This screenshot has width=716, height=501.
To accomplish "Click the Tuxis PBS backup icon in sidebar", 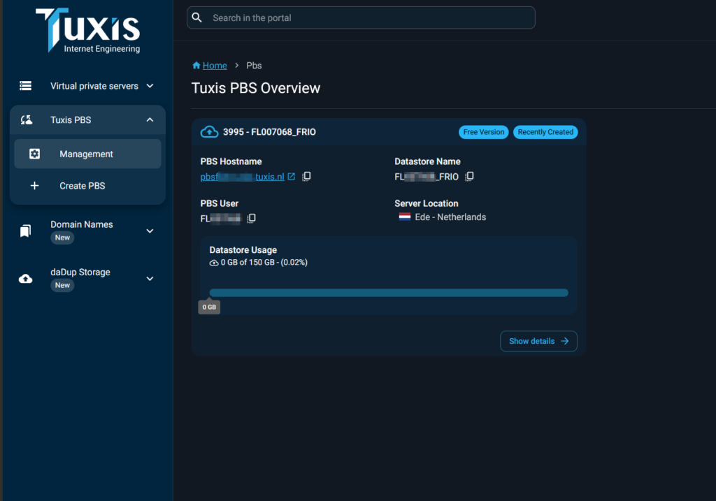I will (x=27, y=120).
